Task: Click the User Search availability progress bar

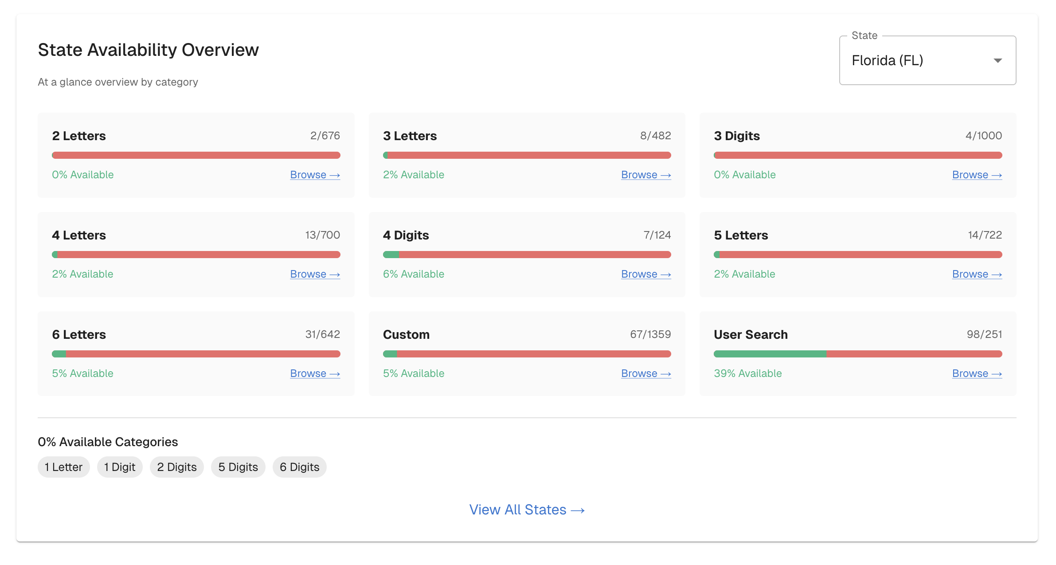Action: point(857,354)
